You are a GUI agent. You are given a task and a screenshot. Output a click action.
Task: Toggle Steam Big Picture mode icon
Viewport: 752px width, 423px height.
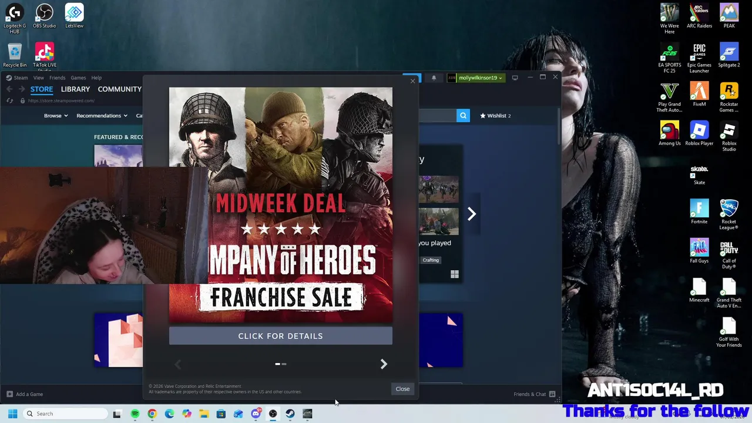point(515,78)
